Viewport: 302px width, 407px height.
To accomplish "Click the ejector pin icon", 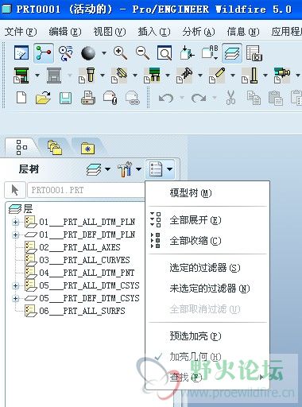I will pyautogui.click(x=250, y=76).
